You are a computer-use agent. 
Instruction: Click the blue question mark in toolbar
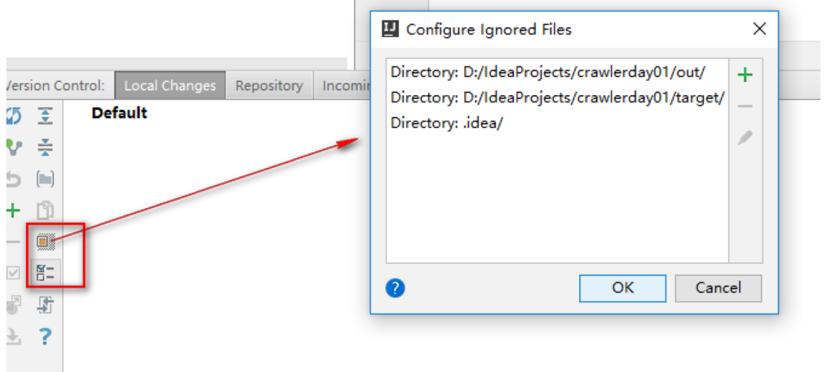click(x=45, y=337)
